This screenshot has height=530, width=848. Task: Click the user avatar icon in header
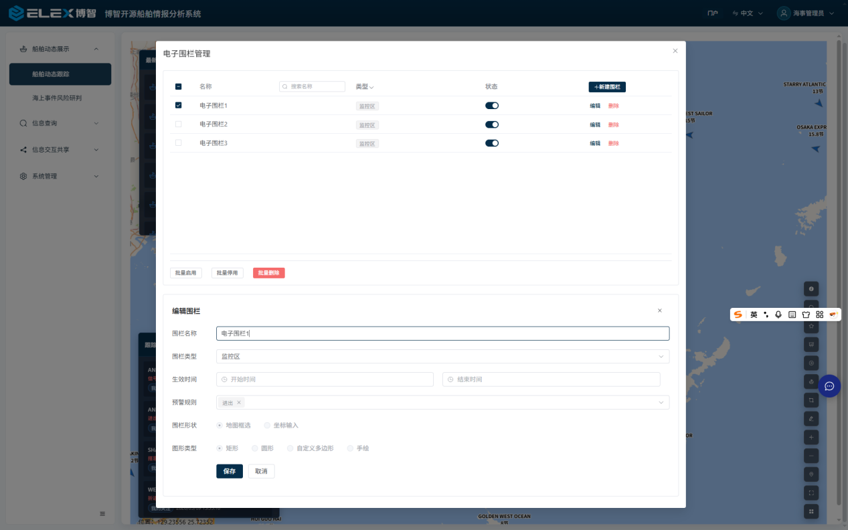point(784,13)
